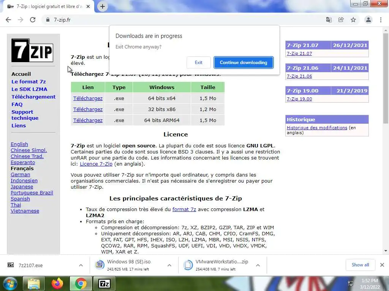
Task: Open the FAQ page
Action: coord(17,105)
